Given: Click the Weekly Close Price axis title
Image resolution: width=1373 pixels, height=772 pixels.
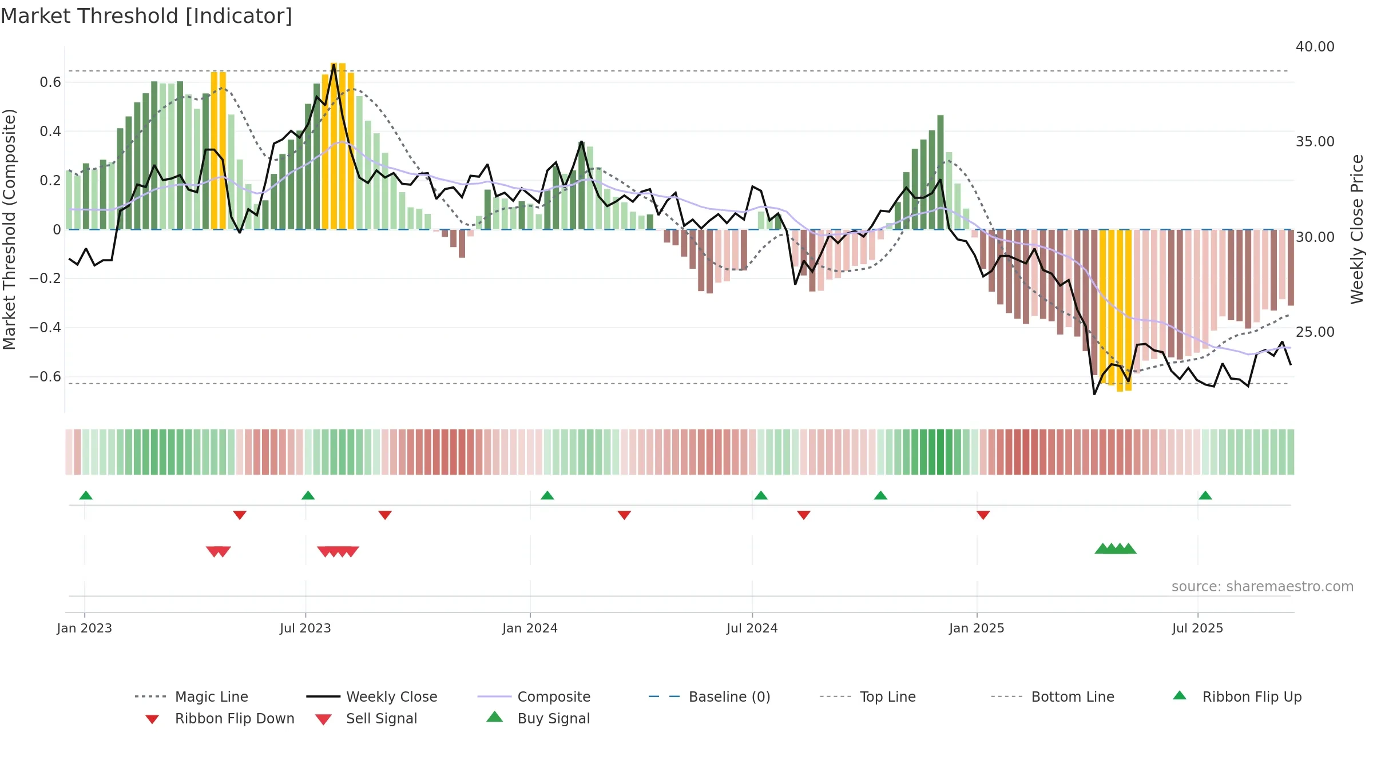Looking at the screenshot, I should click(x=1357, y=229).
